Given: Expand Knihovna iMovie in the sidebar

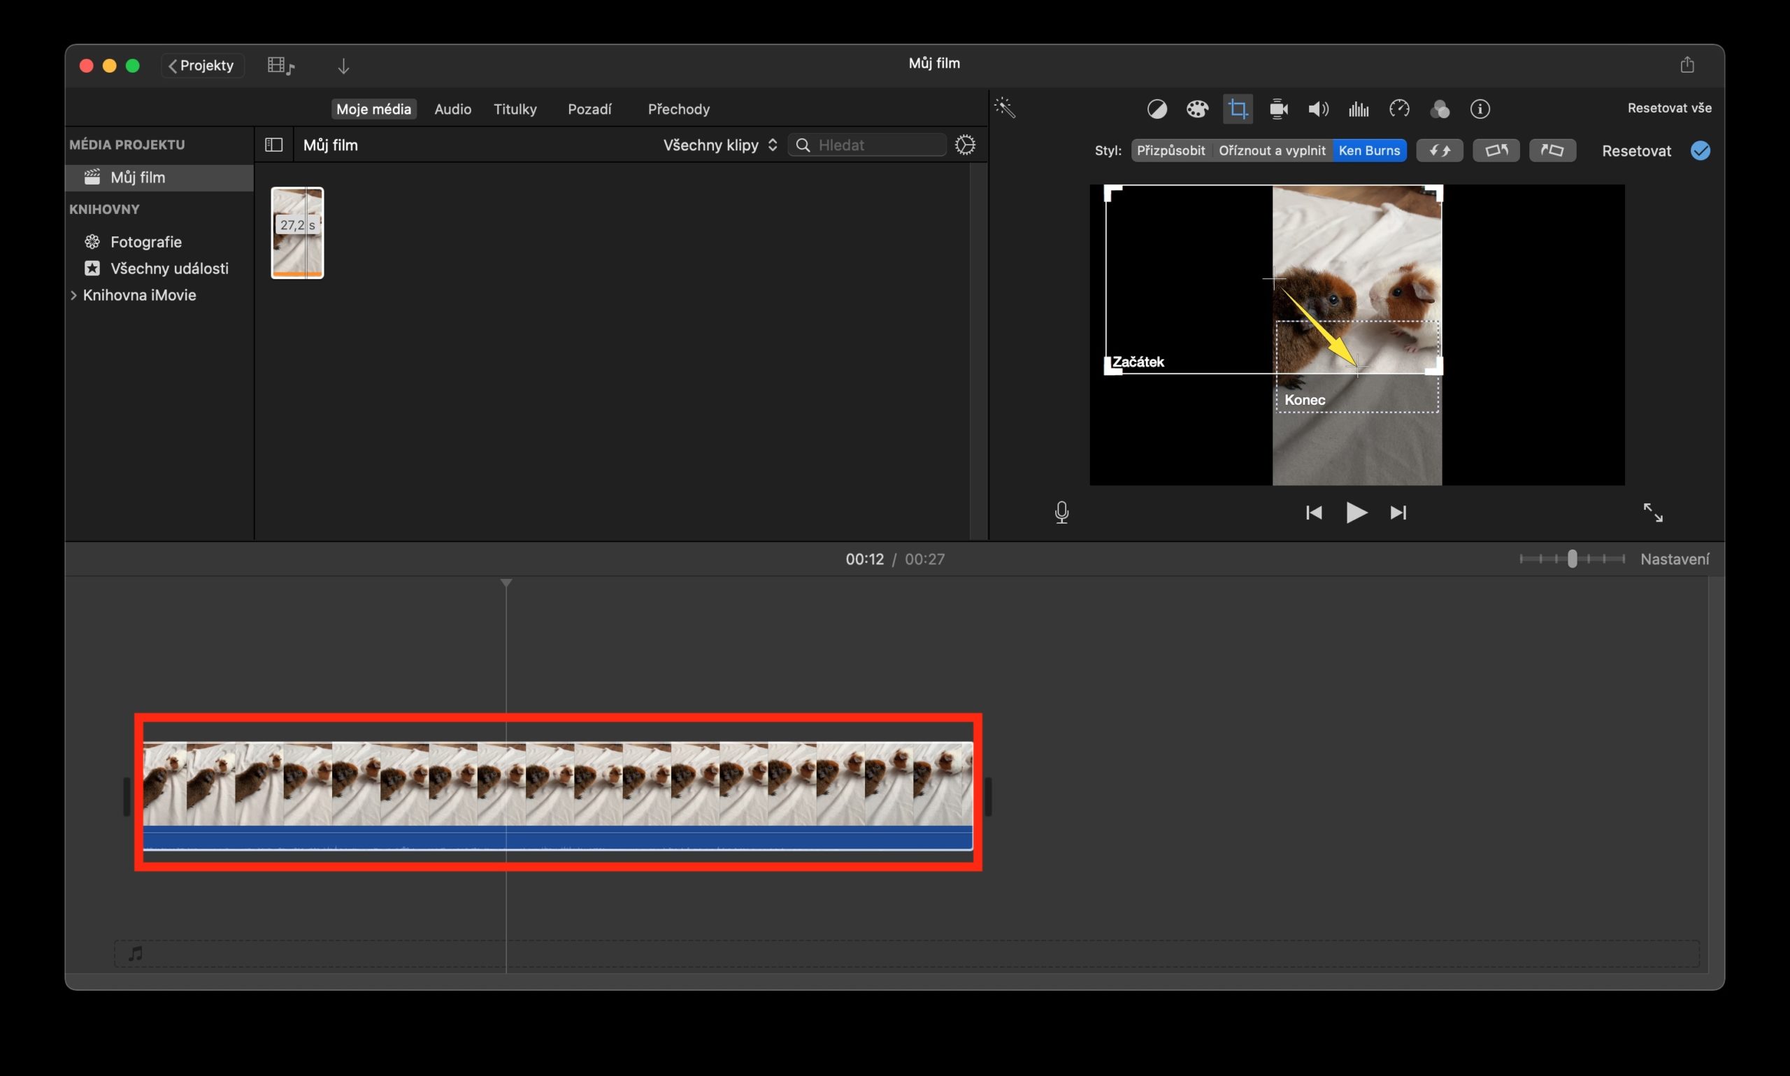Looking at the screenshot, I should click(x=76, y=295).
